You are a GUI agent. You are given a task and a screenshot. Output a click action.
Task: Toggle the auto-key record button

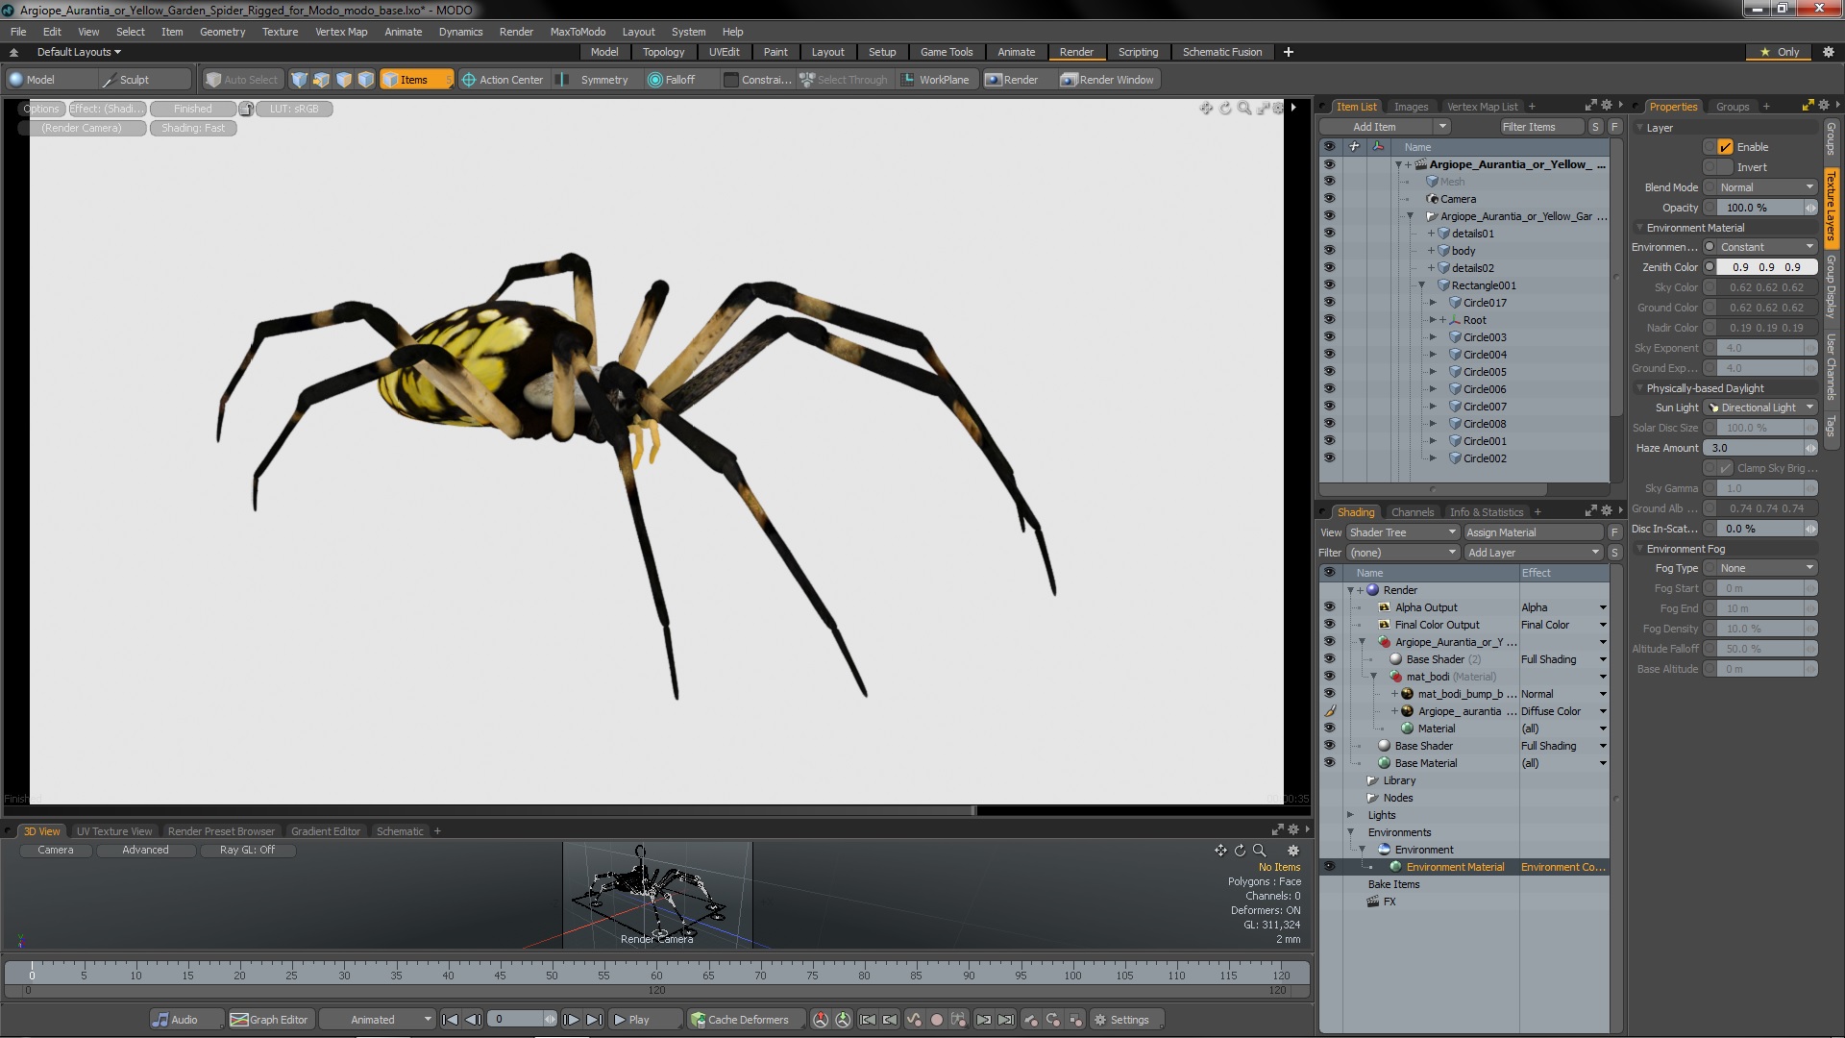937,1020
